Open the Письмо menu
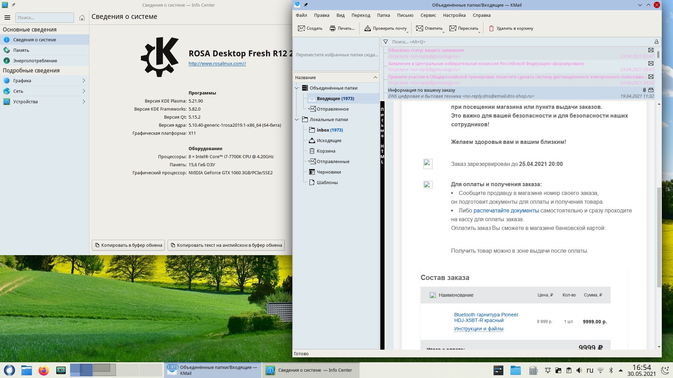673x378 pixels. click(x=405, y=15)
